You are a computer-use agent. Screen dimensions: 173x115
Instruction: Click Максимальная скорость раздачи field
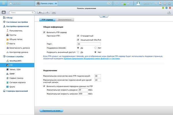(83, 90)
